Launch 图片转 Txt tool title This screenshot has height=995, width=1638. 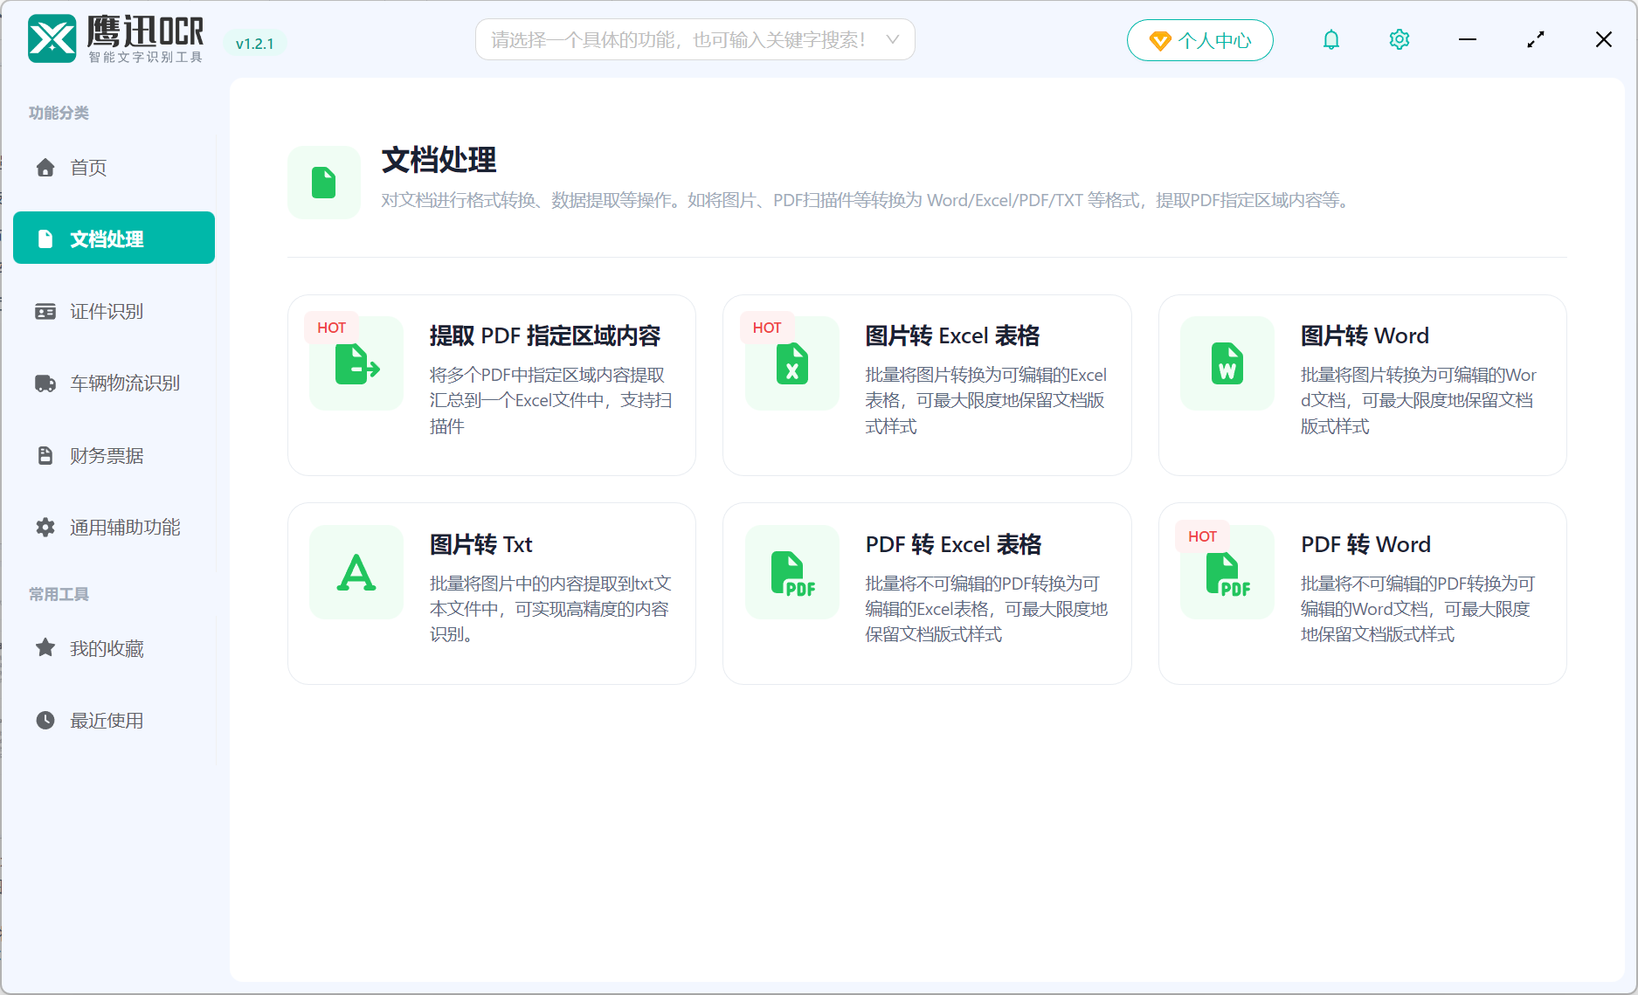(480, 545)
